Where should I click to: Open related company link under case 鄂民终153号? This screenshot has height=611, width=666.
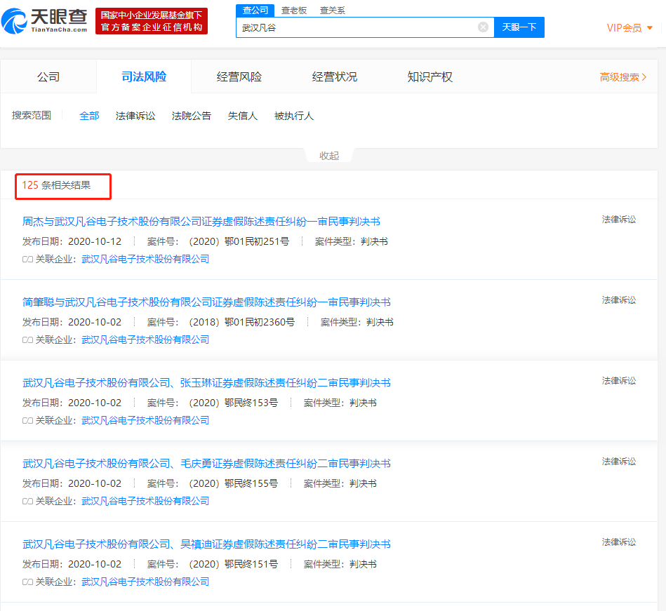click(x=145, y=420)
